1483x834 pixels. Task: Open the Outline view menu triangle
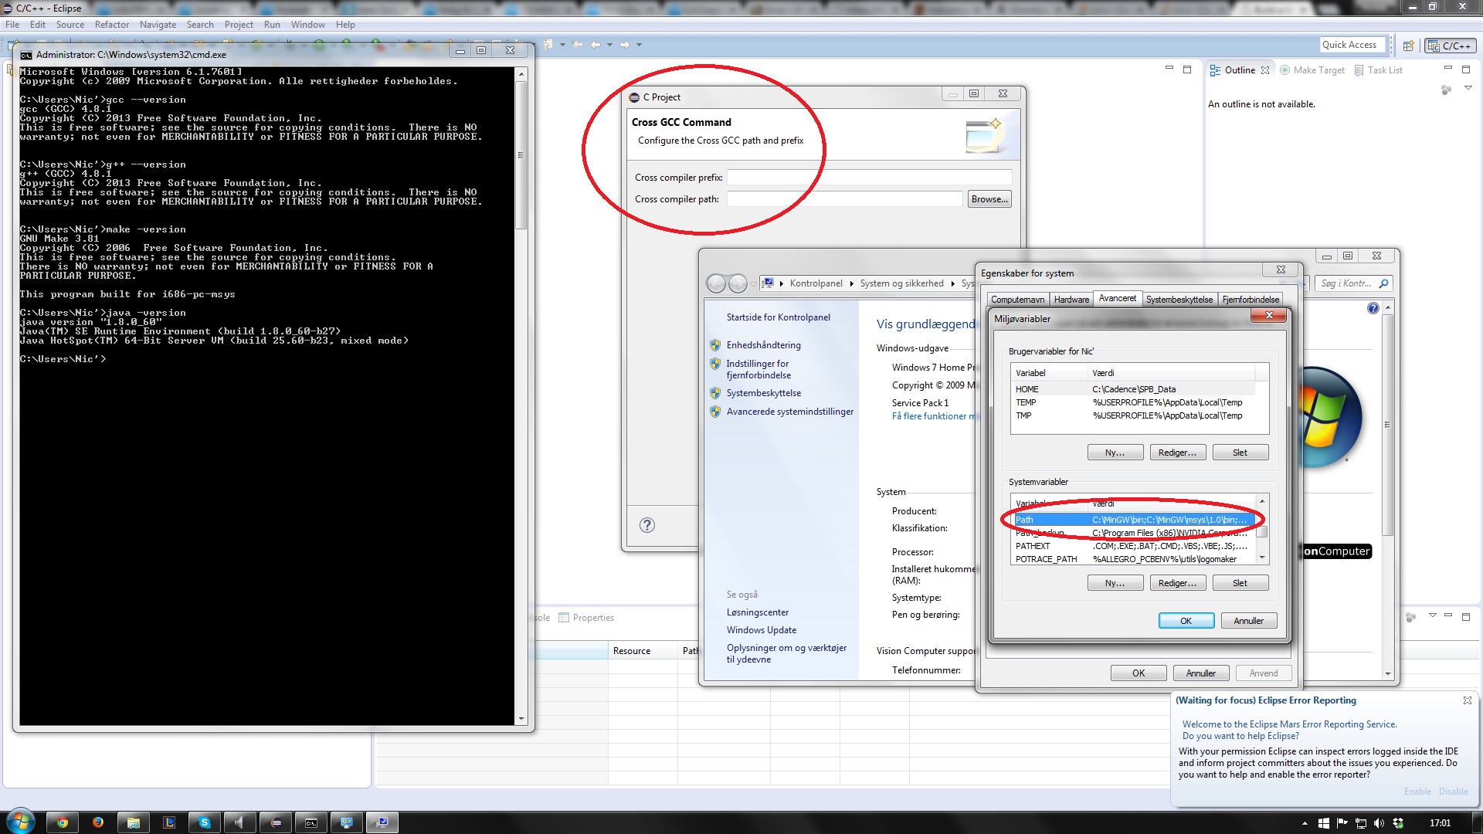pyautogui.click(x=1468, y=88)
